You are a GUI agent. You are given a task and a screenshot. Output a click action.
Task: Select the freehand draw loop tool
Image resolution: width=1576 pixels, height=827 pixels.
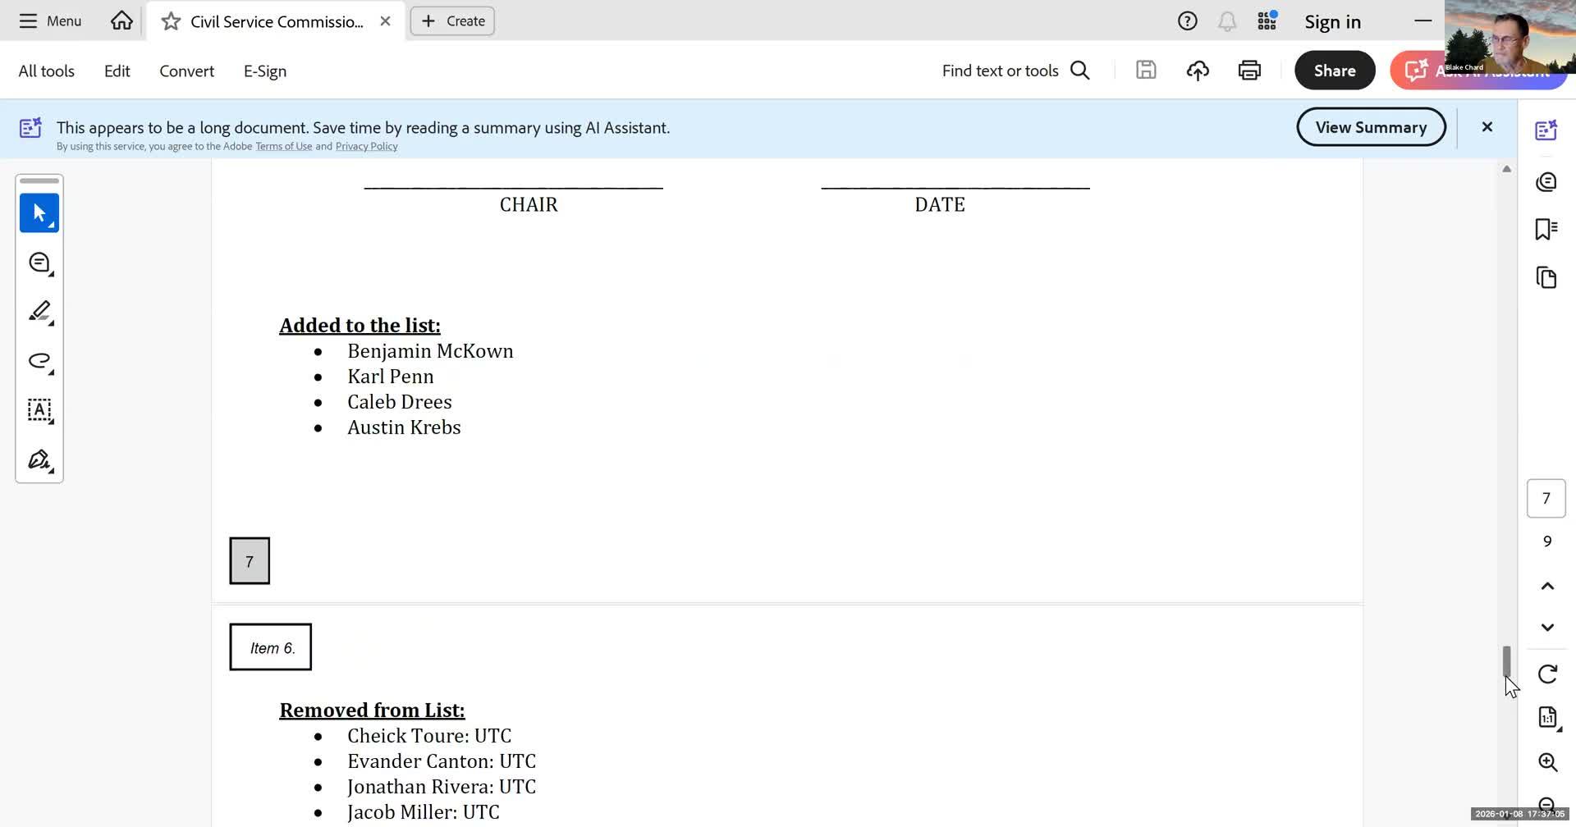(x=39, y=361)
